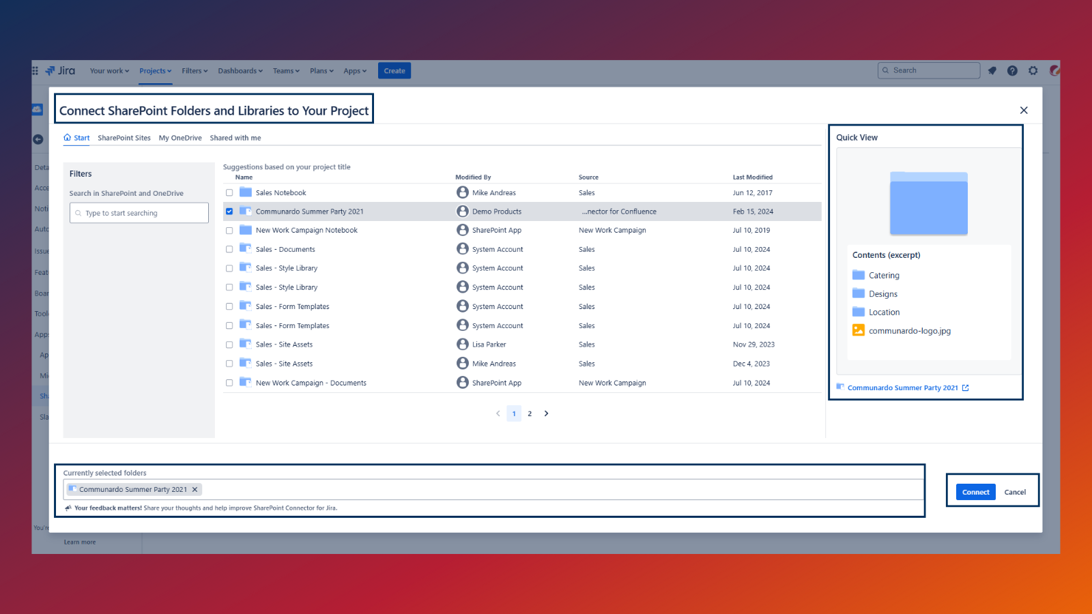1092x614 pixels.
Task: Click the feedback megaphone icon
Action: pyautogui.click(x=68, y=508)
